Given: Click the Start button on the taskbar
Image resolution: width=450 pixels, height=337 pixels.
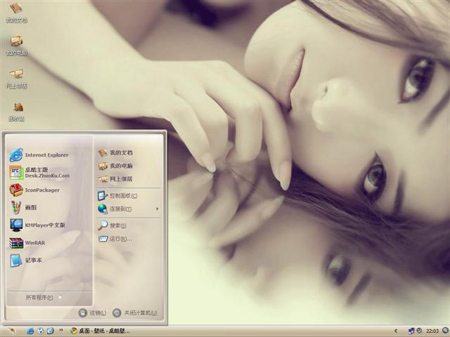Looking at the screenshot, I should (12, 331).
